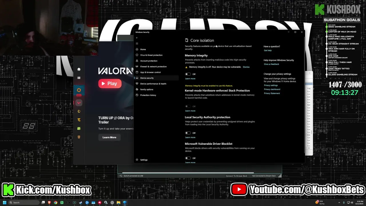This screenshot has height=206, width=366.
Task: Open the grid library icon in Riot Client
Action: tap(79, 78)
